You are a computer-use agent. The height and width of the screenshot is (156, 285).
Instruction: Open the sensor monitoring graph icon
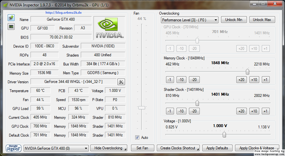point(11,26)
